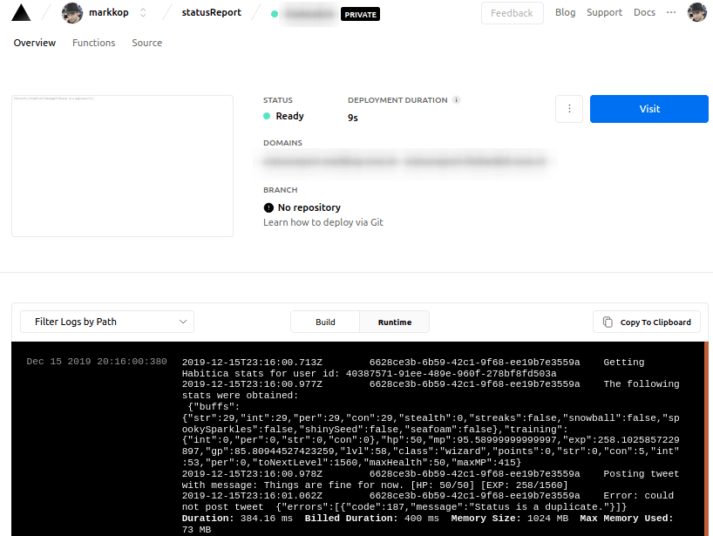
Task: Click the green deployment dot in breadcrumb
Action: point(275,14)
